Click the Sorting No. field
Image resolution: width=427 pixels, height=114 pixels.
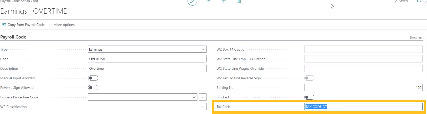coord(363,88)
